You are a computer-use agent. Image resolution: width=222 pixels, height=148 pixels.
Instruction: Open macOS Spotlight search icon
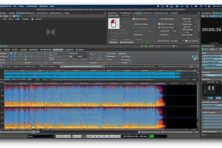coord(205,6)
